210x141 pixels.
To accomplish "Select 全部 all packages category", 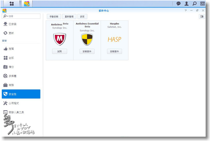I will (21, 58).
